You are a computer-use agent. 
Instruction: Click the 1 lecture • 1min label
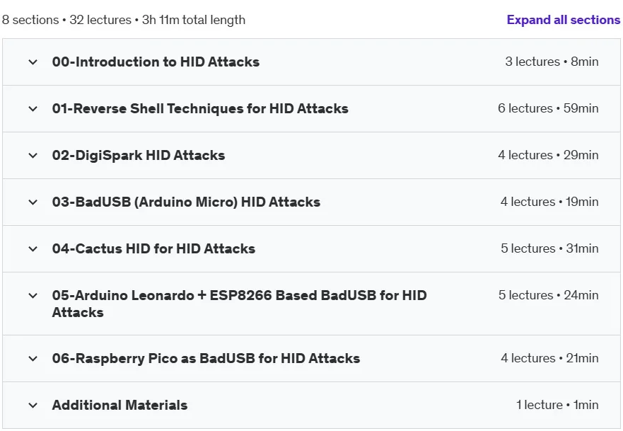click(557, 405)
